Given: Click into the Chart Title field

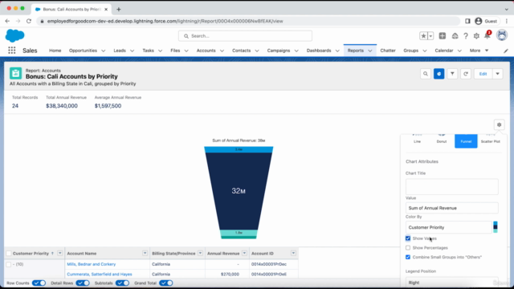Looking at the screenshot, I should tap(451, 186).
